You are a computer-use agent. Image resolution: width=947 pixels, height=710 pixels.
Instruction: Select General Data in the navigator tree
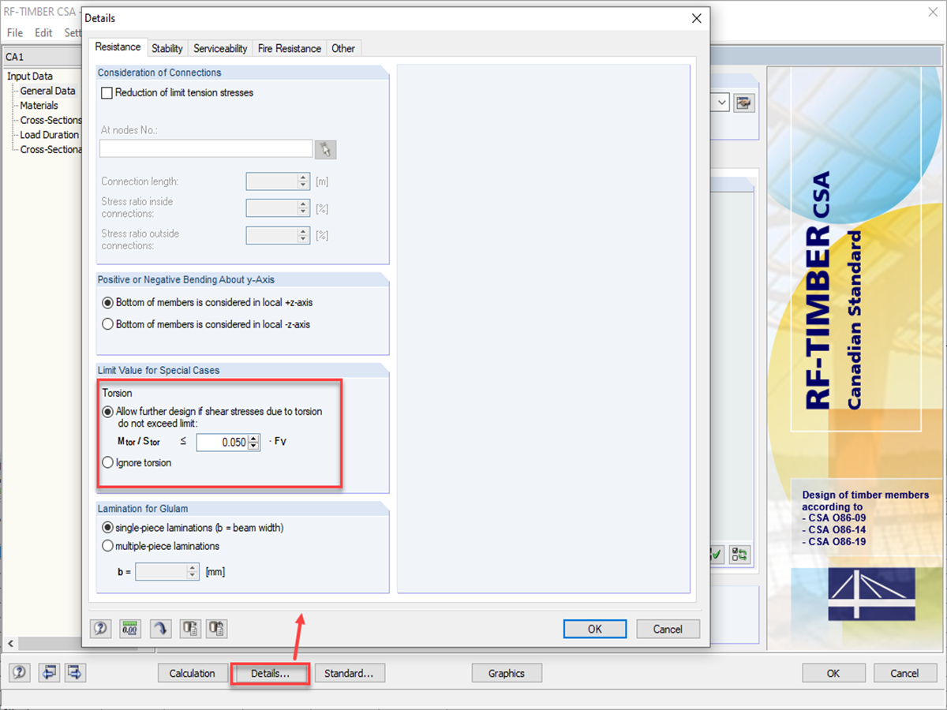[x=47, y=91]
